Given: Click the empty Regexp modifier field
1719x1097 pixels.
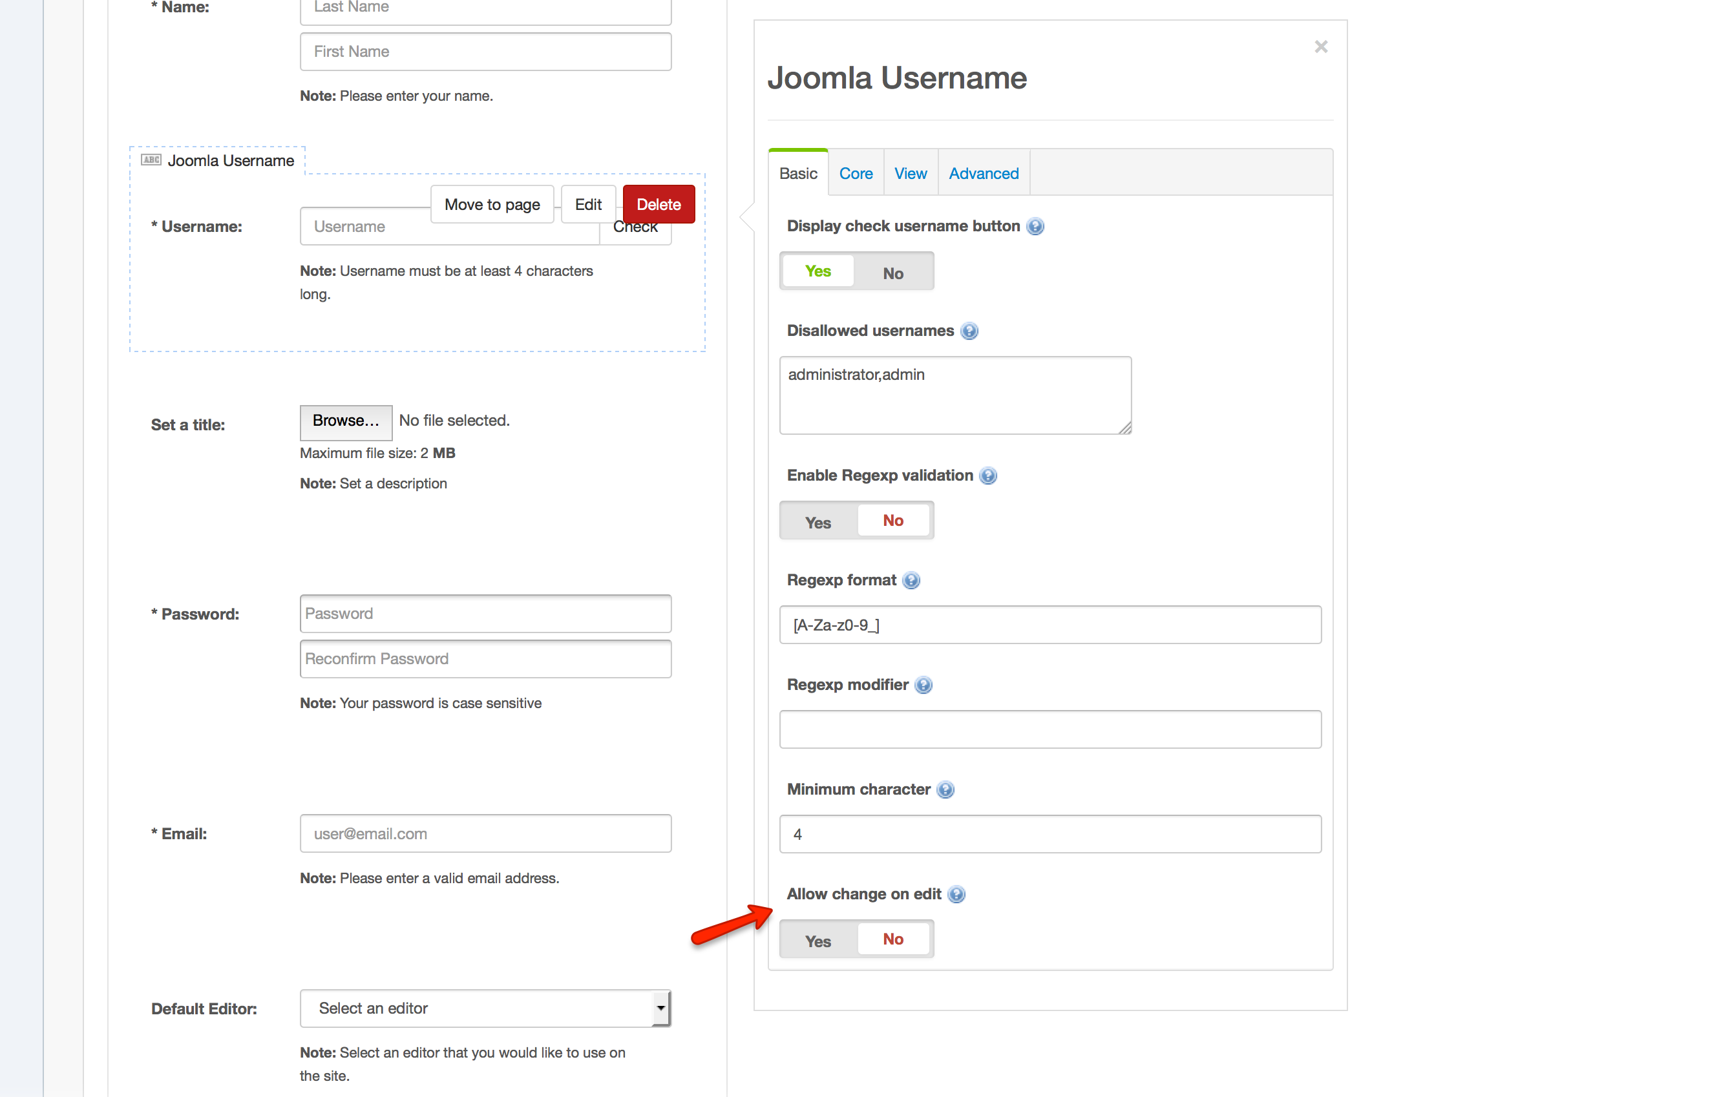Looking at the screenshot, I should tap(1050, 729).
